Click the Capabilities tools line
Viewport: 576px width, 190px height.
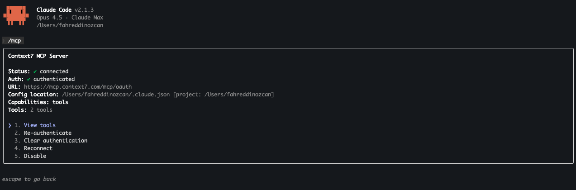coord(38,102)
